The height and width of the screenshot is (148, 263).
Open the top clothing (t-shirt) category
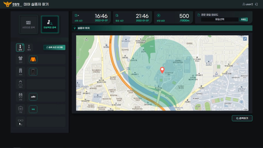pyautogui.click(x=21, y=59)
